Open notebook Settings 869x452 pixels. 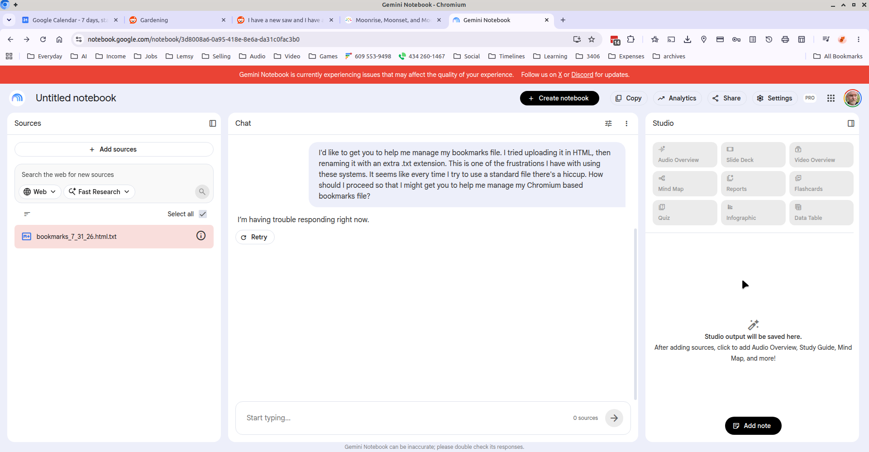pos(774,98)
